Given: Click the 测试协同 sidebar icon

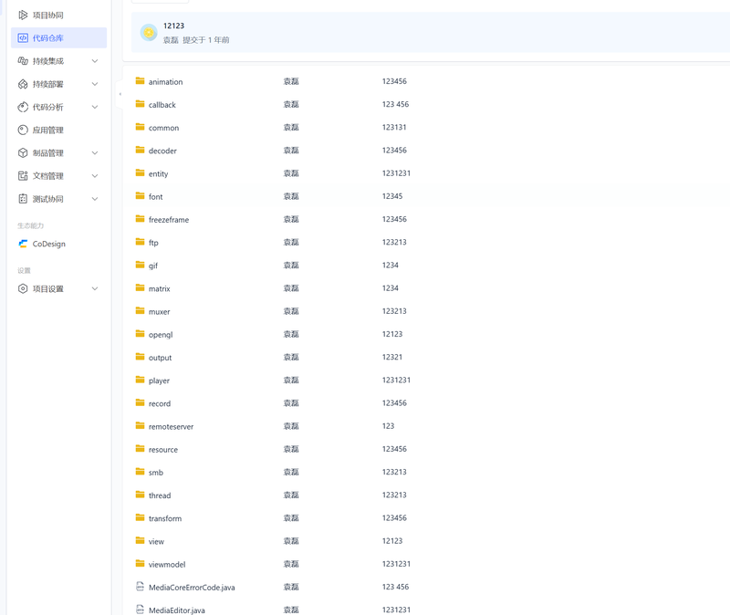Looking at the screenshot, I should (23, 199).
